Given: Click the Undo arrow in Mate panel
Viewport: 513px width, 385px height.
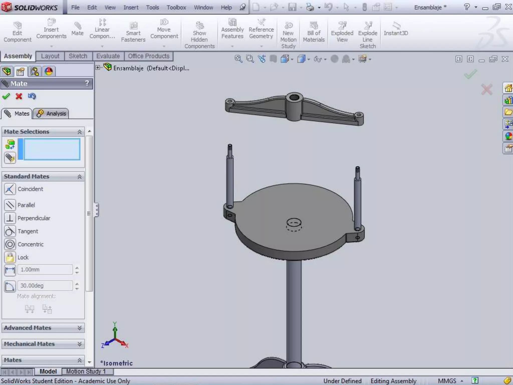Looking at the screenshot, I should click(32, 96).
